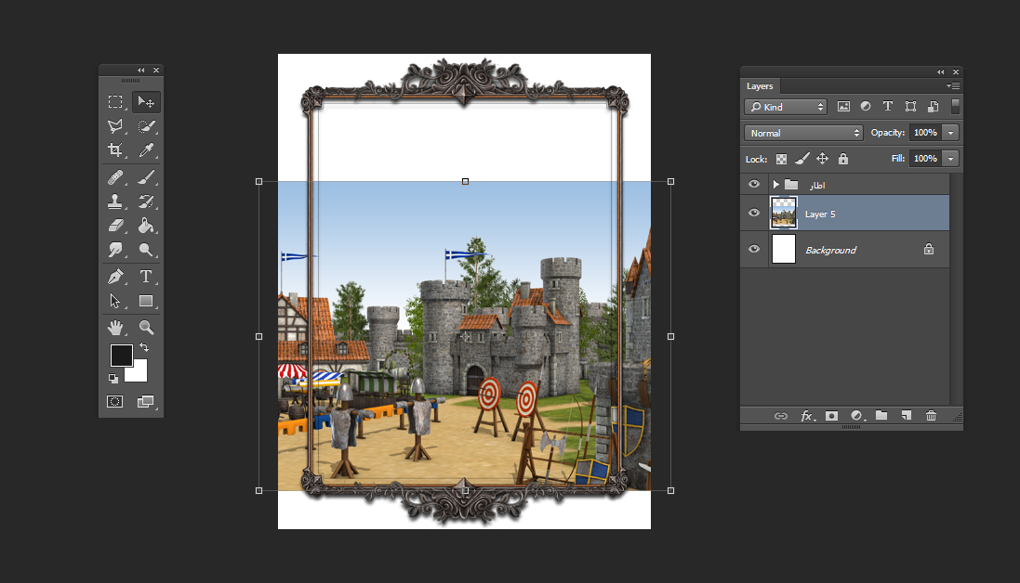Add a layer mask
The width and height of the screenshot is (1020, 583).
click(x=831, y=416)
